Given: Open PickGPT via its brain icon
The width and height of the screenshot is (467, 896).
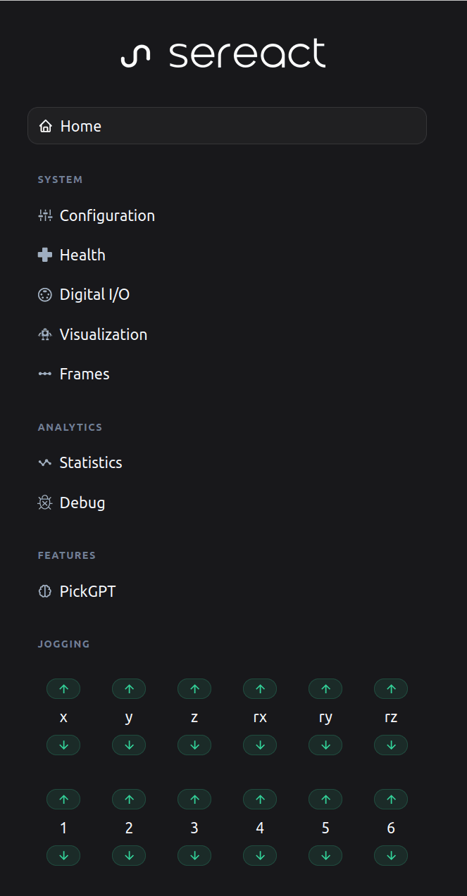Looking at the screenshot, I should click(x=45, y=591).
